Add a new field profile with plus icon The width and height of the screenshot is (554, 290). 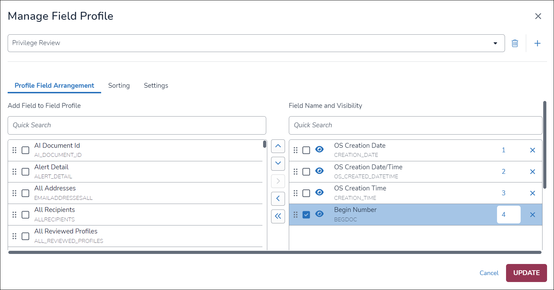coord(537,43)
